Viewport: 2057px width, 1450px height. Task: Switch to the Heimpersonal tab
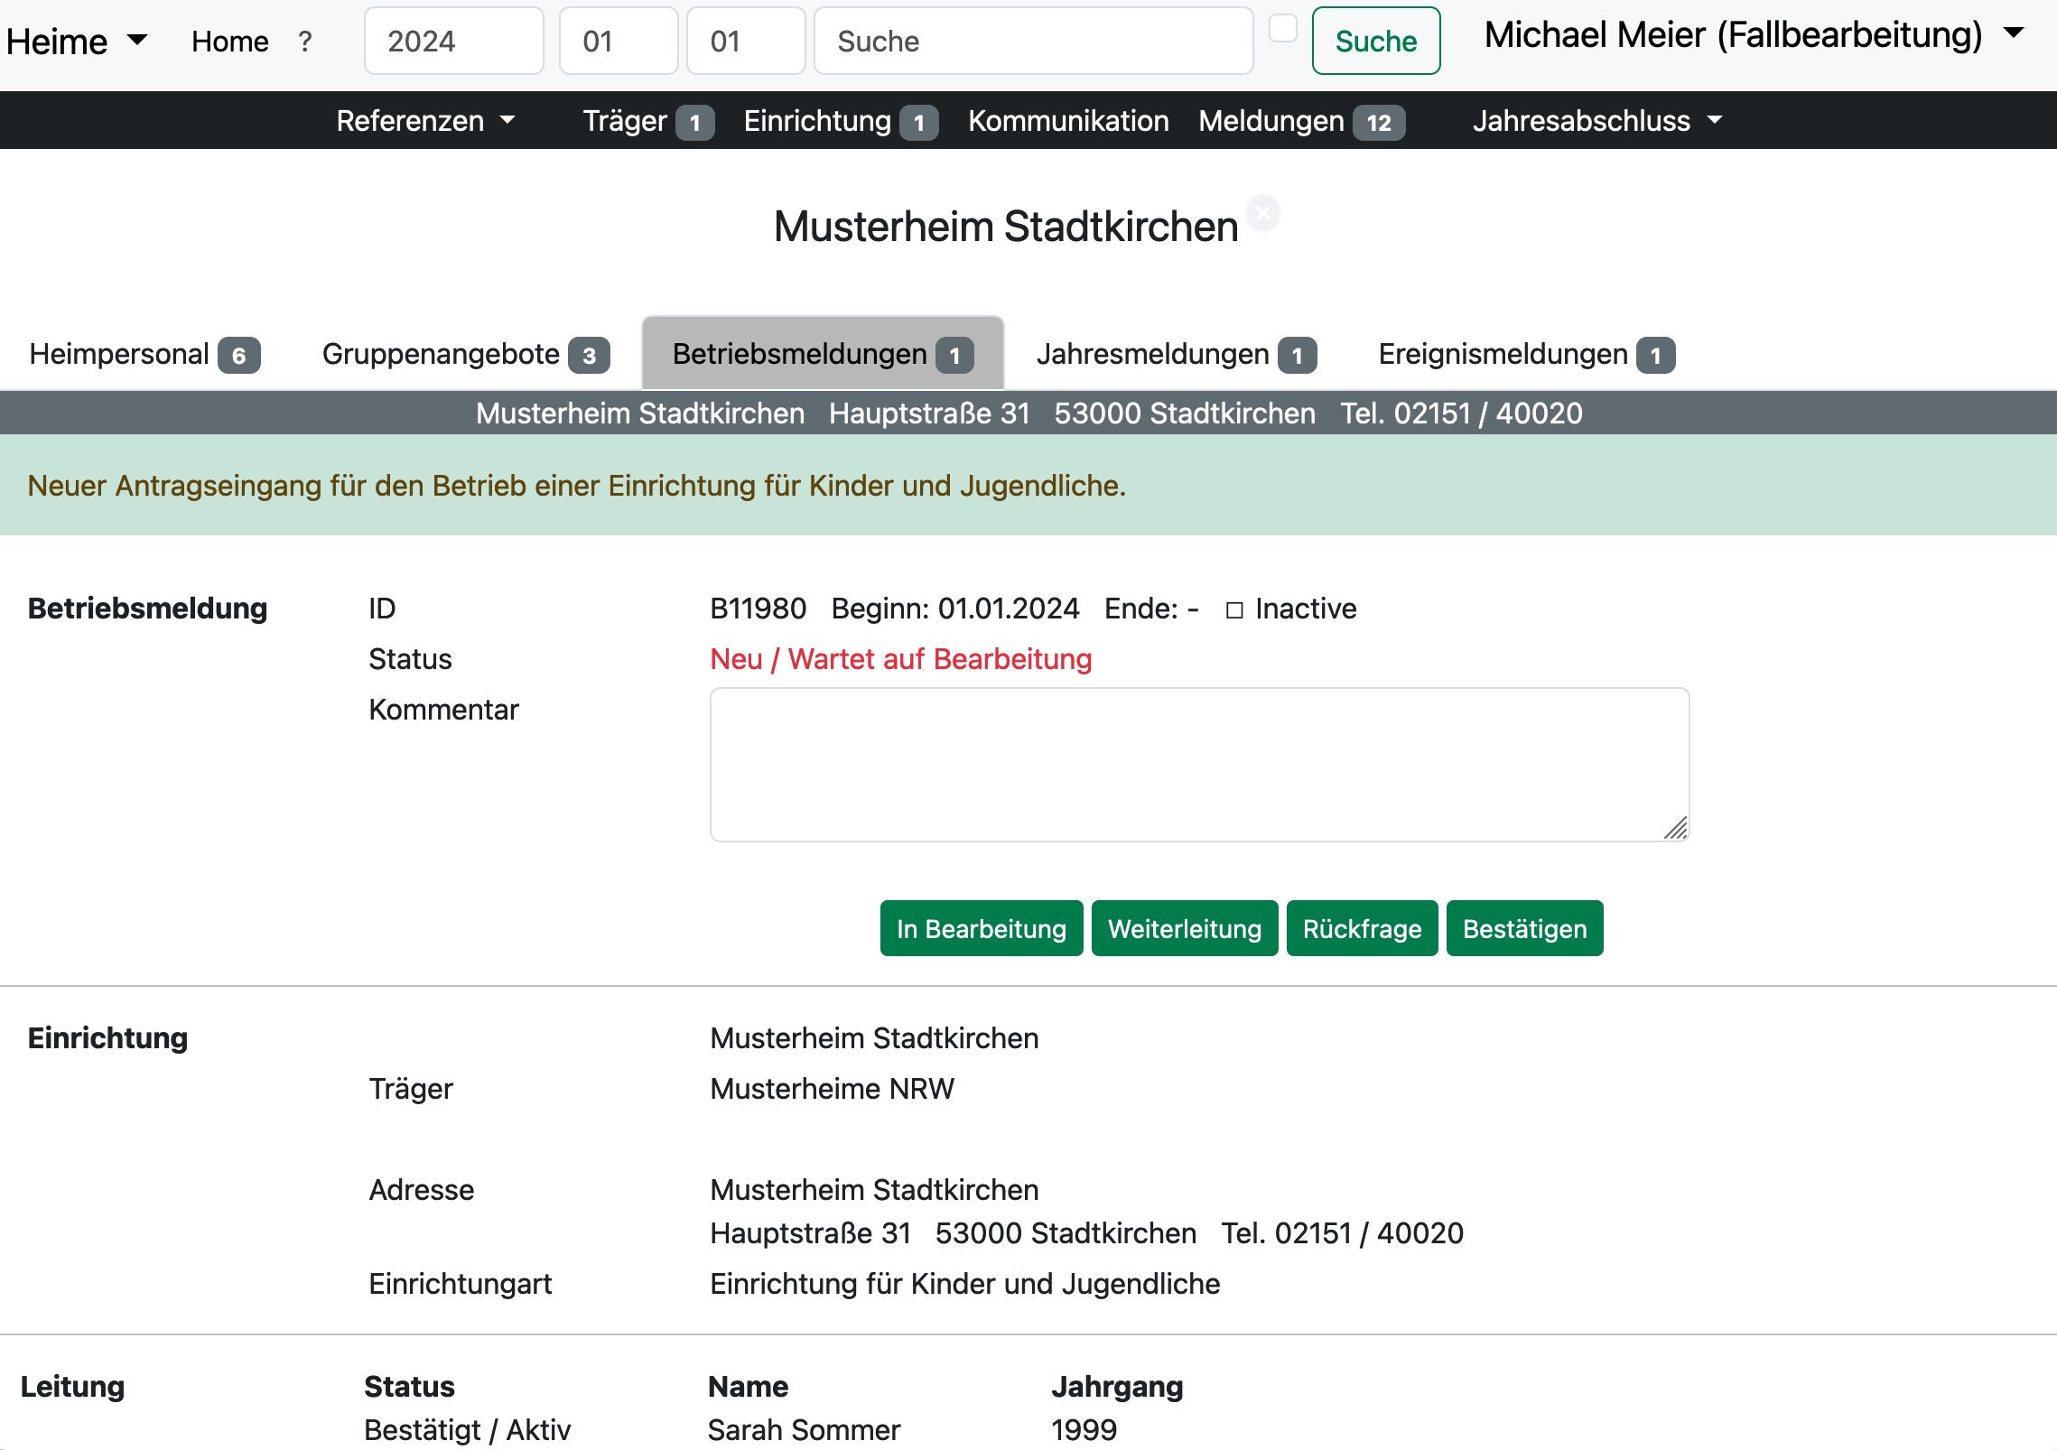pos(144,355)
